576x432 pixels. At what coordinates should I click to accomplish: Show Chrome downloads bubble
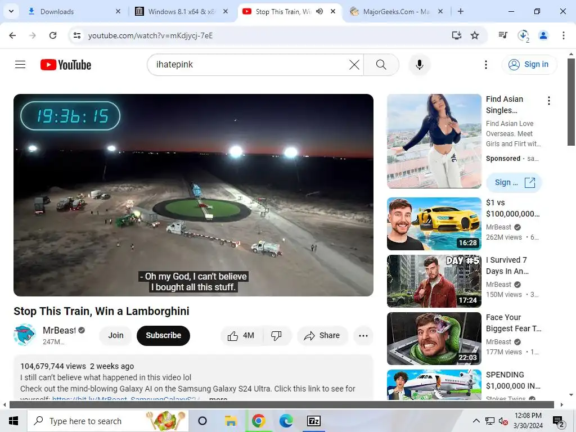[x=523, y=35]
